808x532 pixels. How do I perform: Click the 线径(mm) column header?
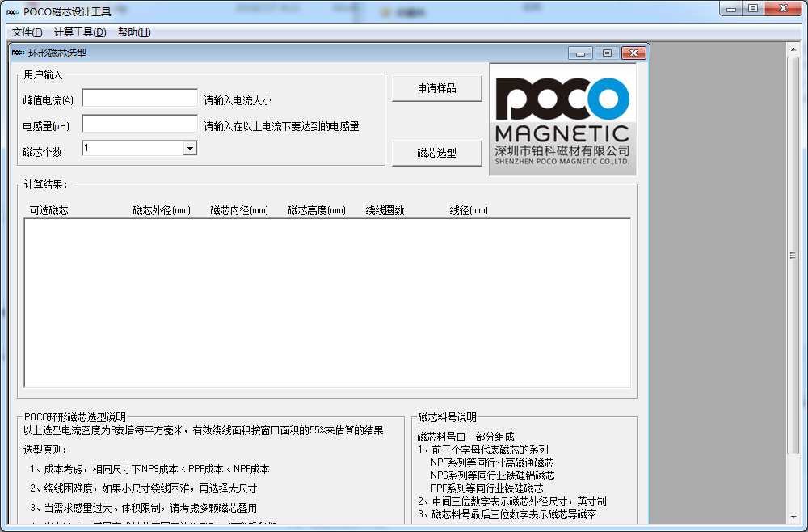(467, 209)
